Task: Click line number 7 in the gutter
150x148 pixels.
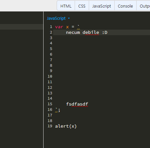Action: (51, 60)
